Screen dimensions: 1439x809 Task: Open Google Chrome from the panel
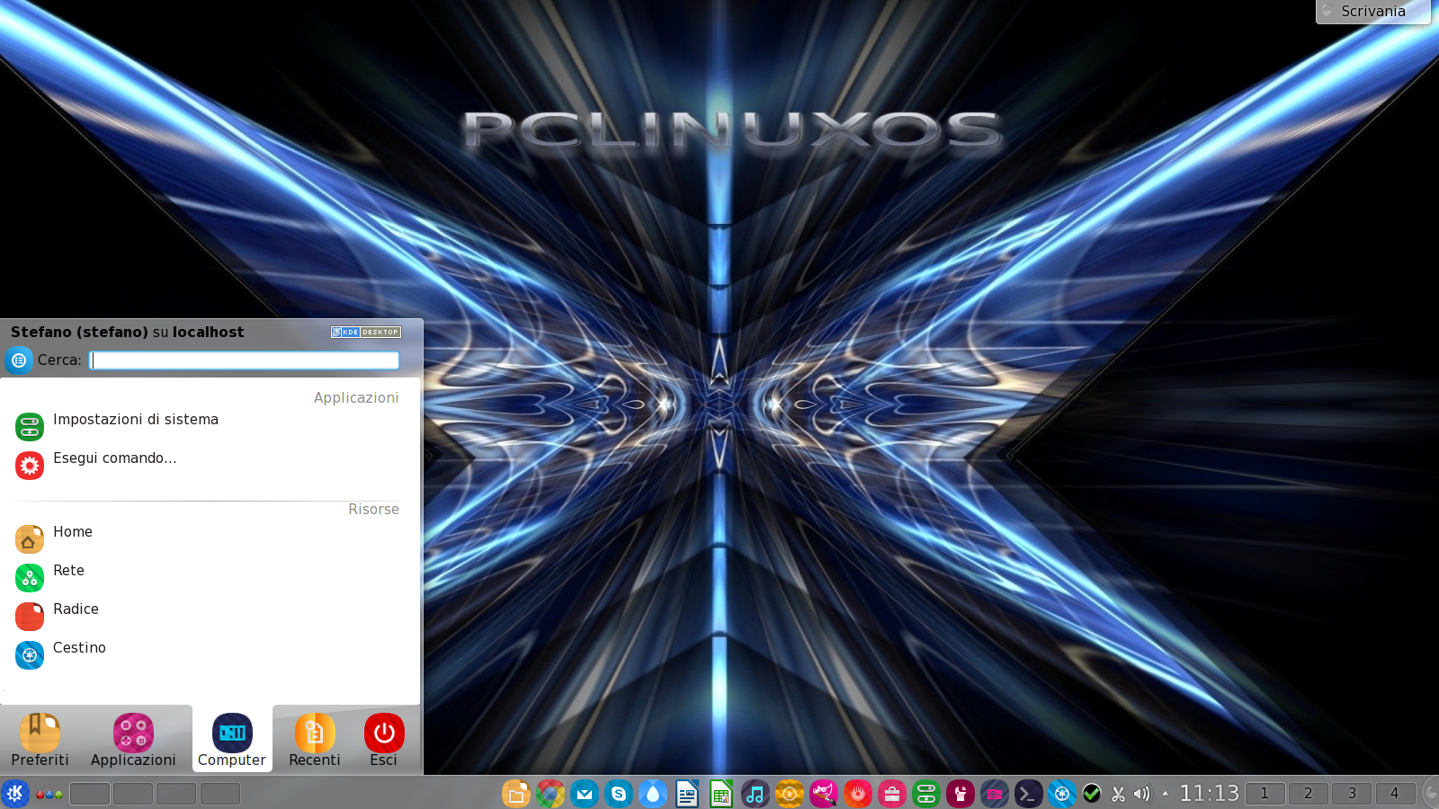tap(550, 794)
